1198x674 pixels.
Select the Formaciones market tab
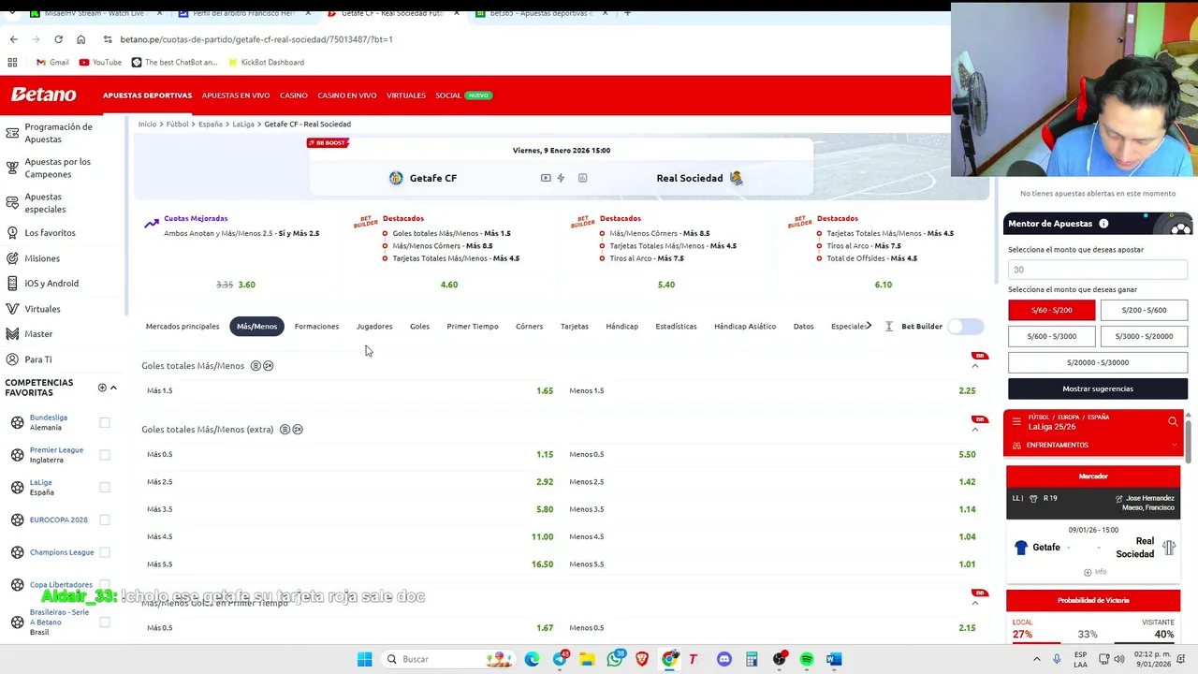point(316,326)
